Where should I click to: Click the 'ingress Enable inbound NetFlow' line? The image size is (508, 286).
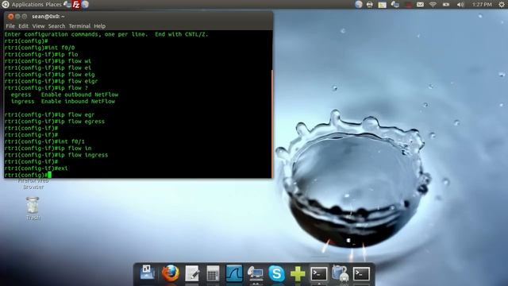click(x=63, y=102)
